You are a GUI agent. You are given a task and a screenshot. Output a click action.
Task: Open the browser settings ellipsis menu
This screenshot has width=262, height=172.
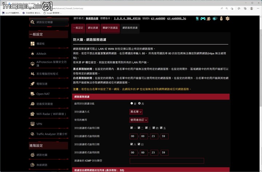[258, 8]
